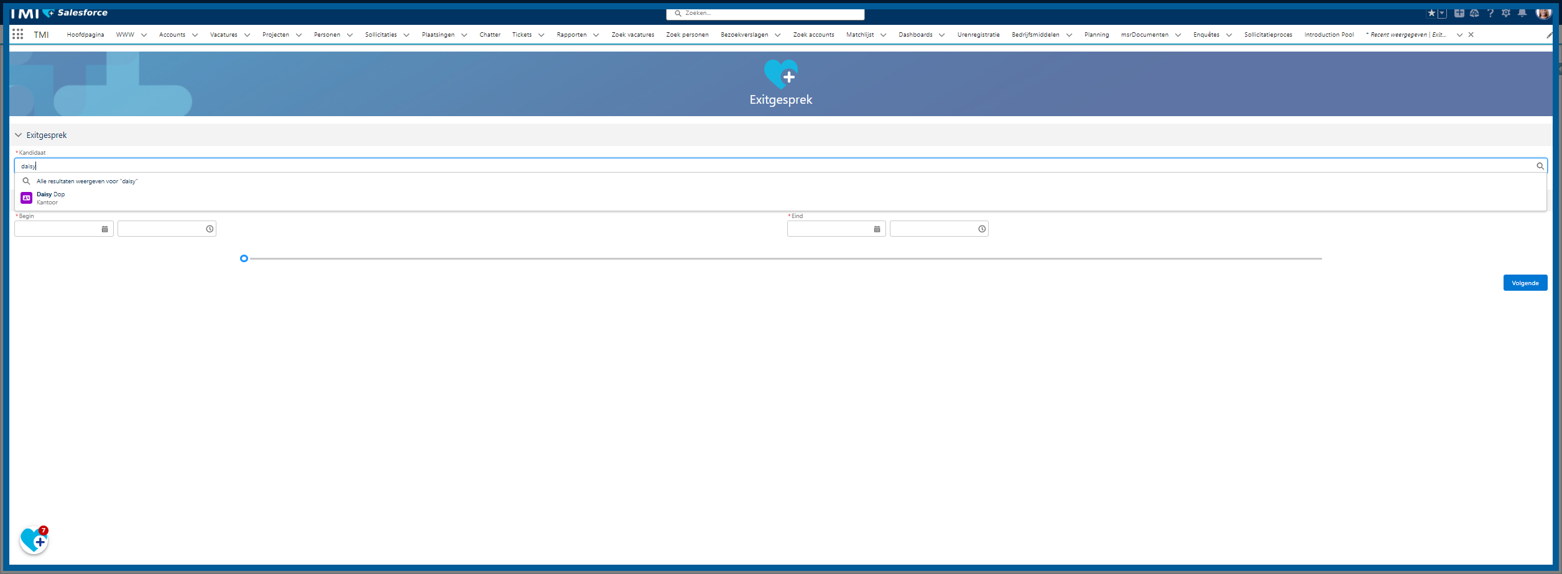Viewport: 1562px width, 574px height.
Task: Open the Zoek accounts tab
Action: tap(813, 35)
